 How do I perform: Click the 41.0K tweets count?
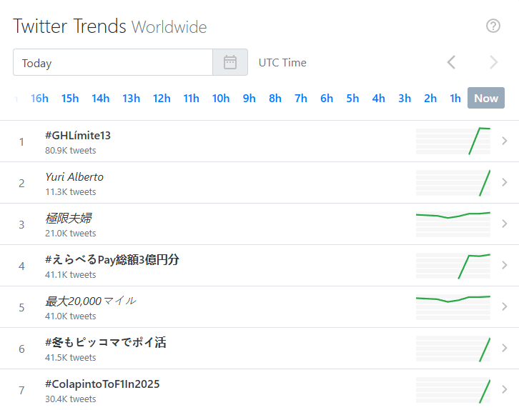71,316
